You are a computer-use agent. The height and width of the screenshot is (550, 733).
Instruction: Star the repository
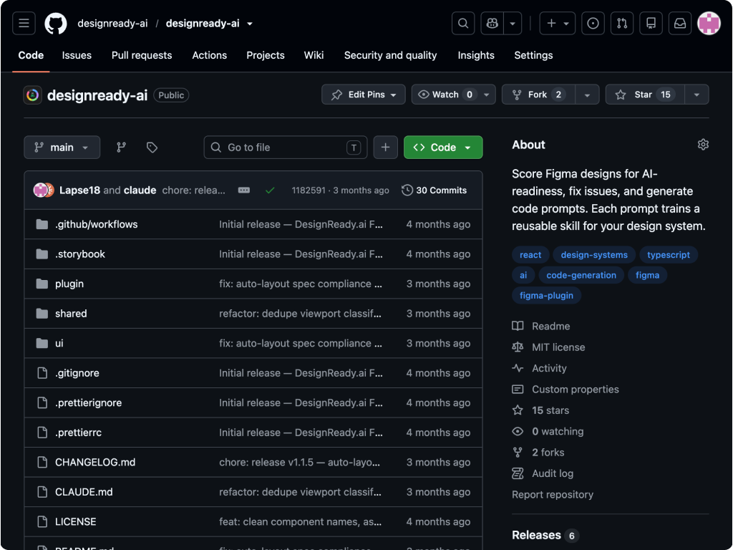pos(645,95)
